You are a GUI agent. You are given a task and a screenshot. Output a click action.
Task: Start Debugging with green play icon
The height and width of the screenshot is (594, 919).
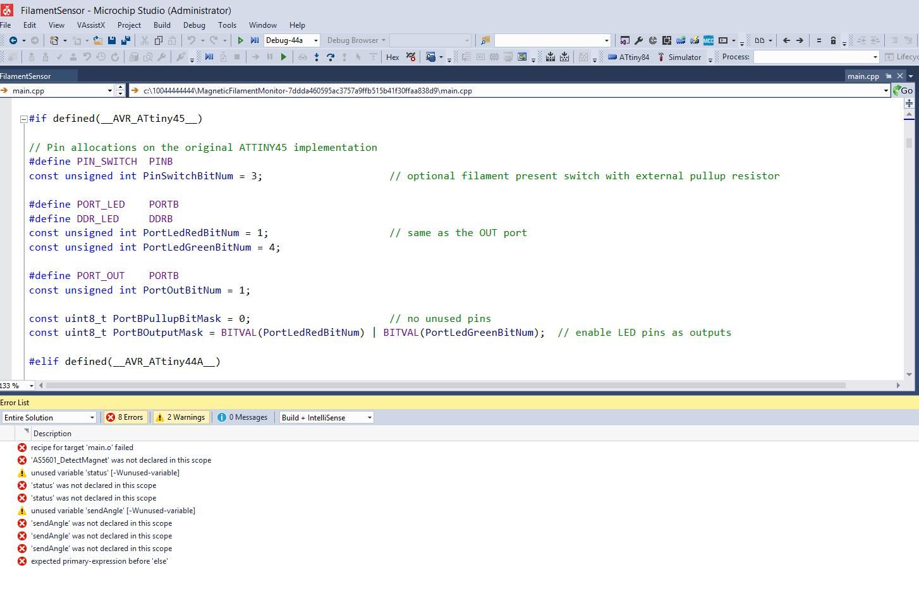pyautogui.click(x=240, y=40)
